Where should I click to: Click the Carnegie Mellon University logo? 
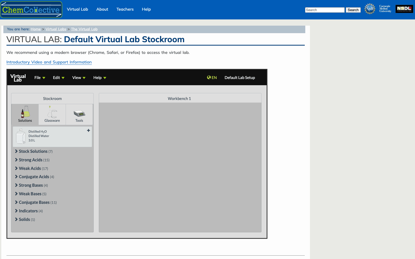coord(385,9)
